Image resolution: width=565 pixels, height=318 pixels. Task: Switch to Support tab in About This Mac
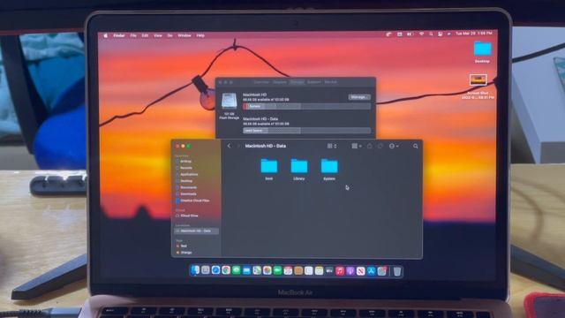[314, 82]
